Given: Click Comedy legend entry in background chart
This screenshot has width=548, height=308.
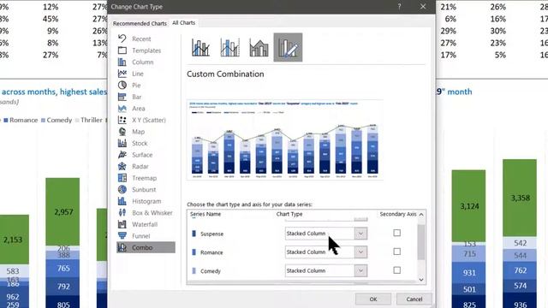Looking at the screenshot, I should coord(57,120).
